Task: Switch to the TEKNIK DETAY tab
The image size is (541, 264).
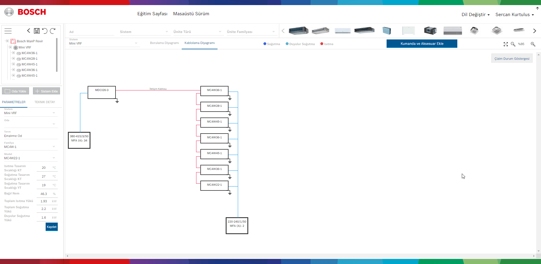Action: click(x=45, y=102)
